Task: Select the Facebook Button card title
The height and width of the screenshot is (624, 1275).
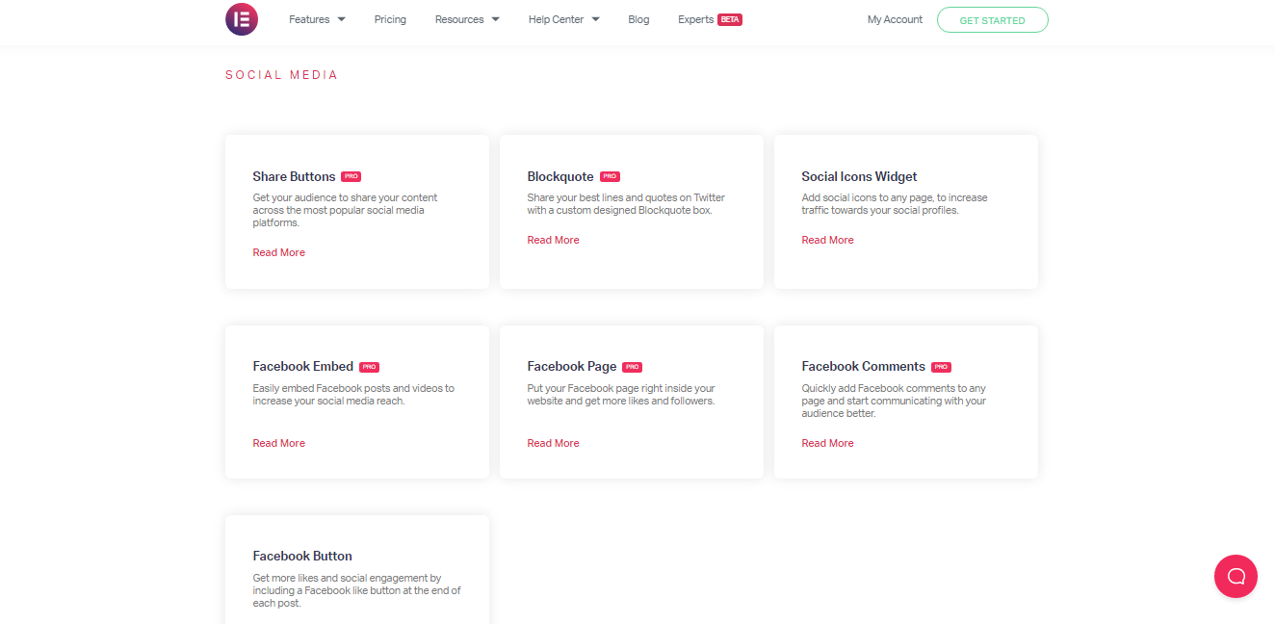Action: 302,556
